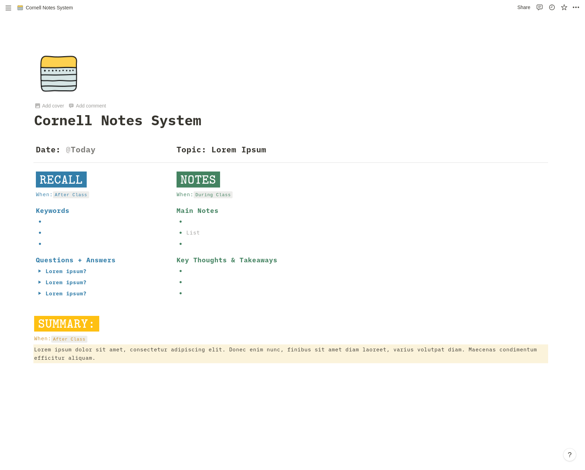Open the sidebar navigation hamburger icon
Image resolution: width=585 pixels, height=470 pixels.
click(x=8, y=8)
